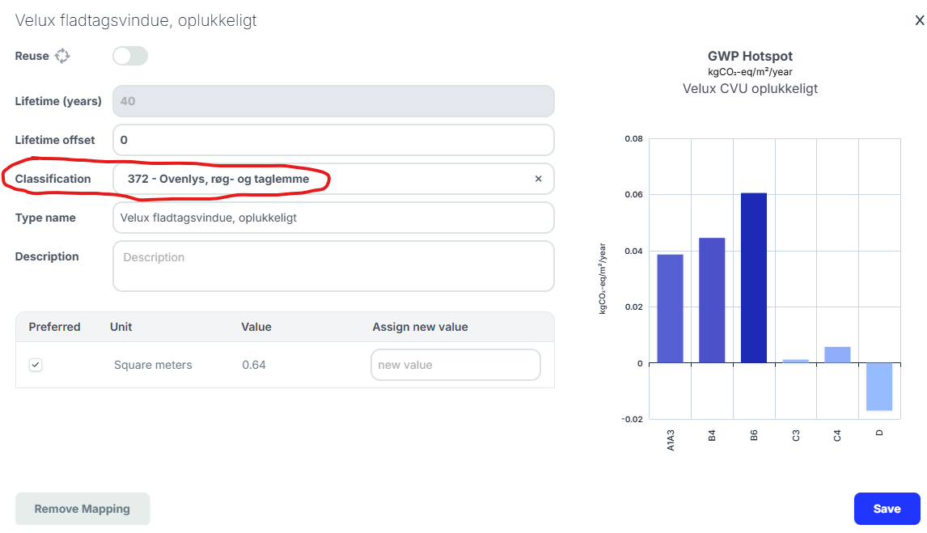The height and width of the screenshot is (533, 927).
Task: Click the Square meters unit cell
Action: [153, 366]
